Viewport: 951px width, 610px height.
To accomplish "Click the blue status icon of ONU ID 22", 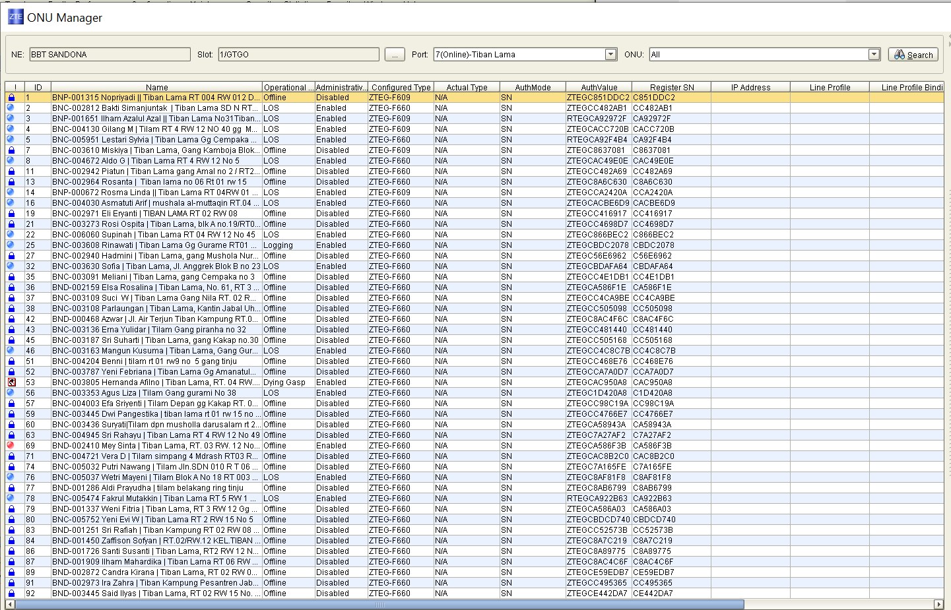I will 11,234.
